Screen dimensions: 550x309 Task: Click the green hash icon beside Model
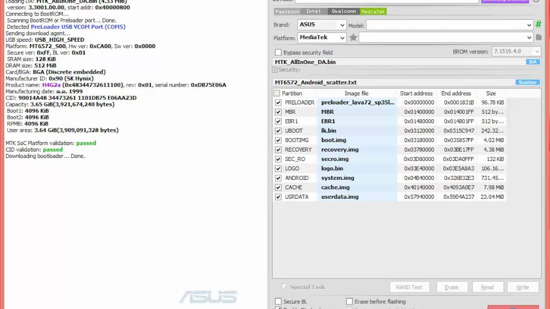(538, 24)
